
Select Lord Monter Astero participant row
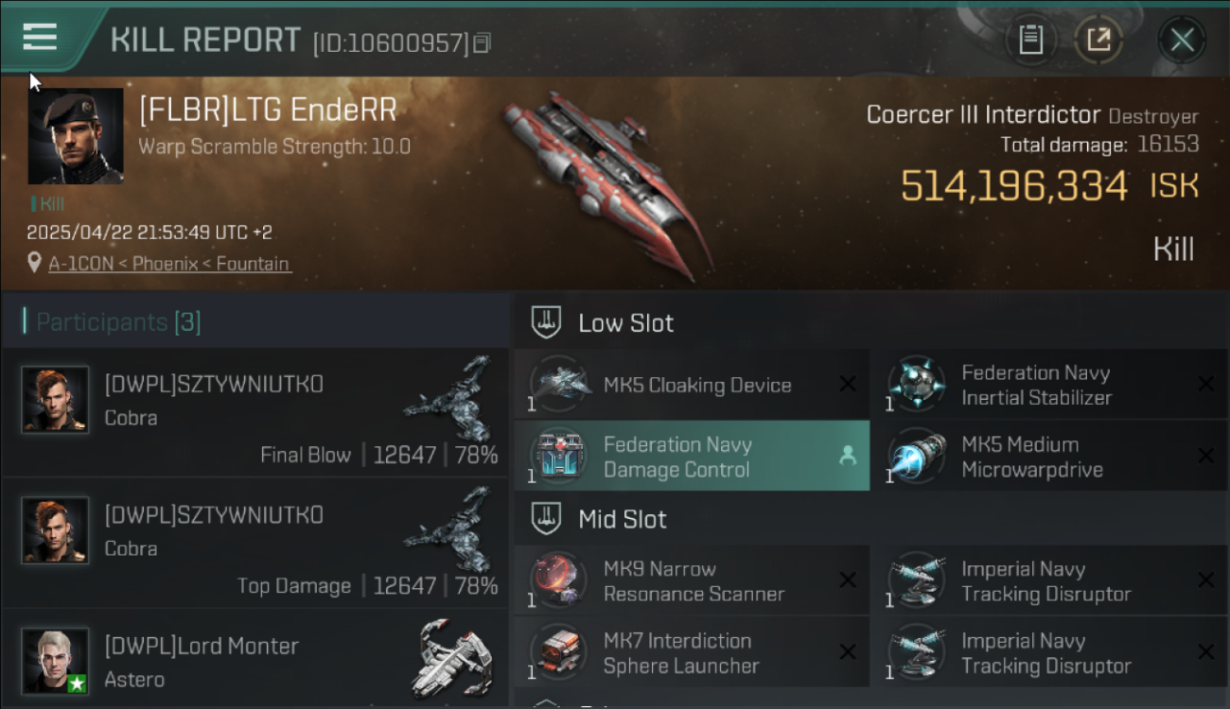(255, 662)
